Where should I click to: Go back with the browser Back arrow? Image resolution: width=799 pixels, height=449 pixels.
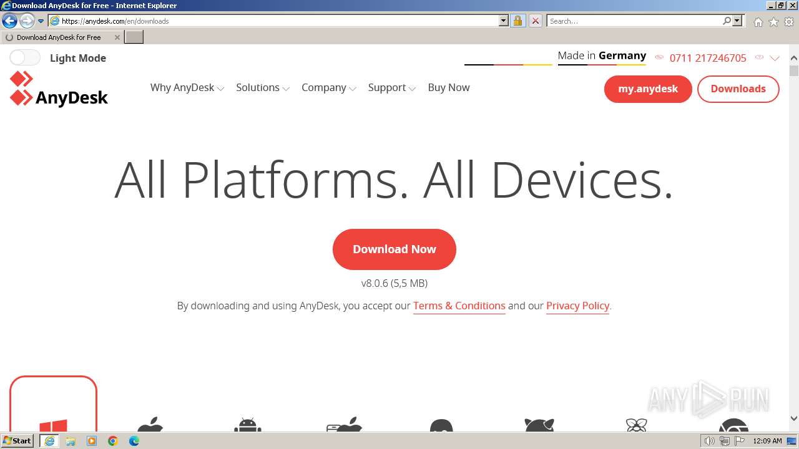tap(9, 21)
